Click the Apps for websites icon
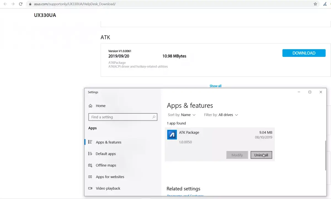This screenshot has width=331, height=199. 90,177
